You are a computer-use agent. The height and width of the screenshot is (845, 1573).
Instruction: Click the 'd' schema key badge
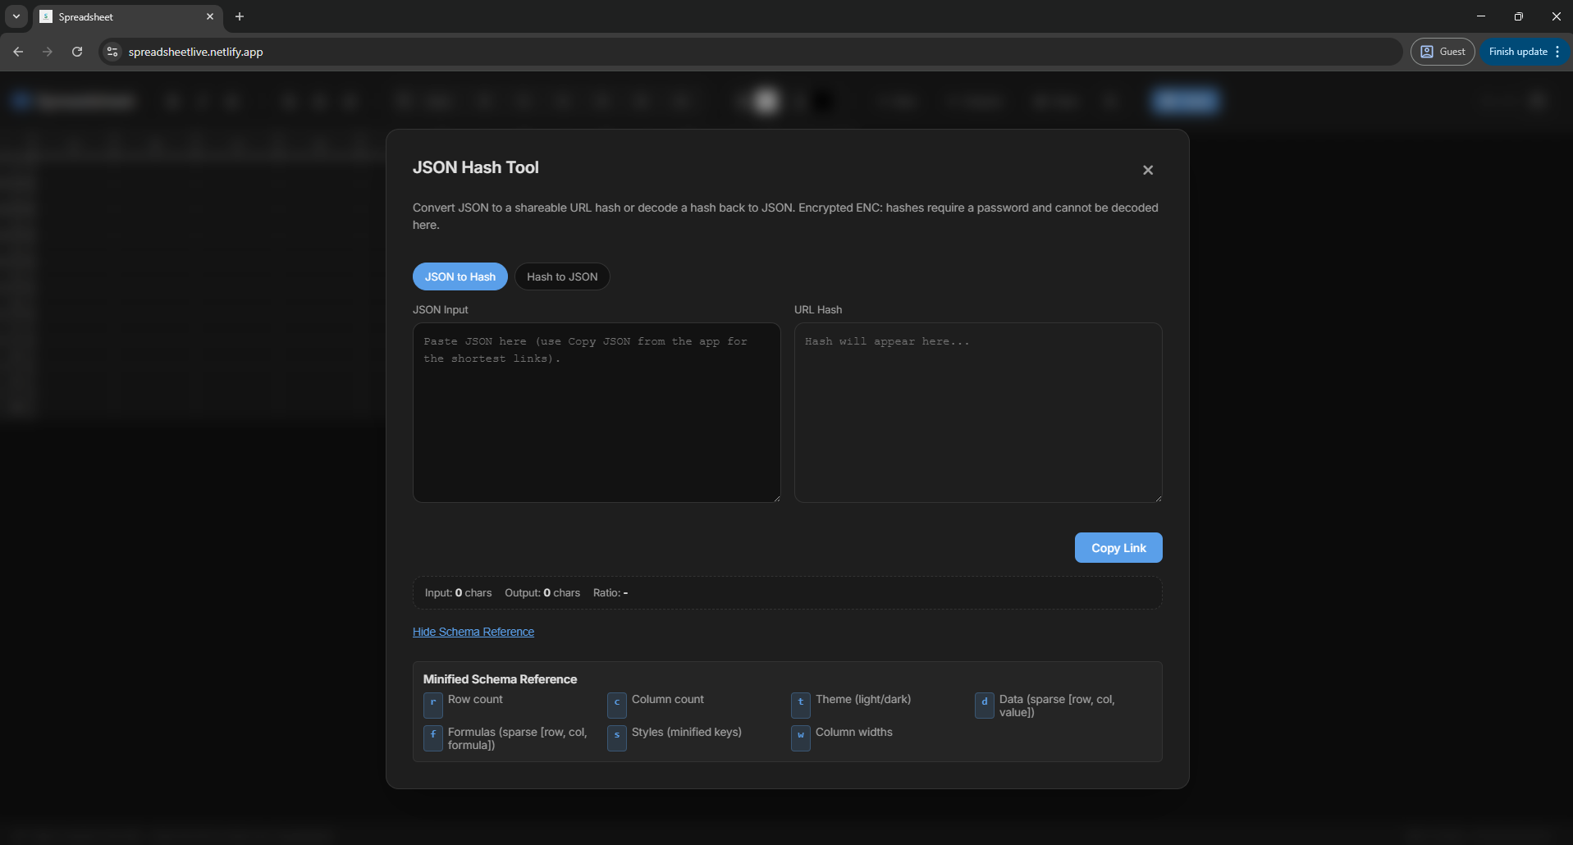[985, 706]
